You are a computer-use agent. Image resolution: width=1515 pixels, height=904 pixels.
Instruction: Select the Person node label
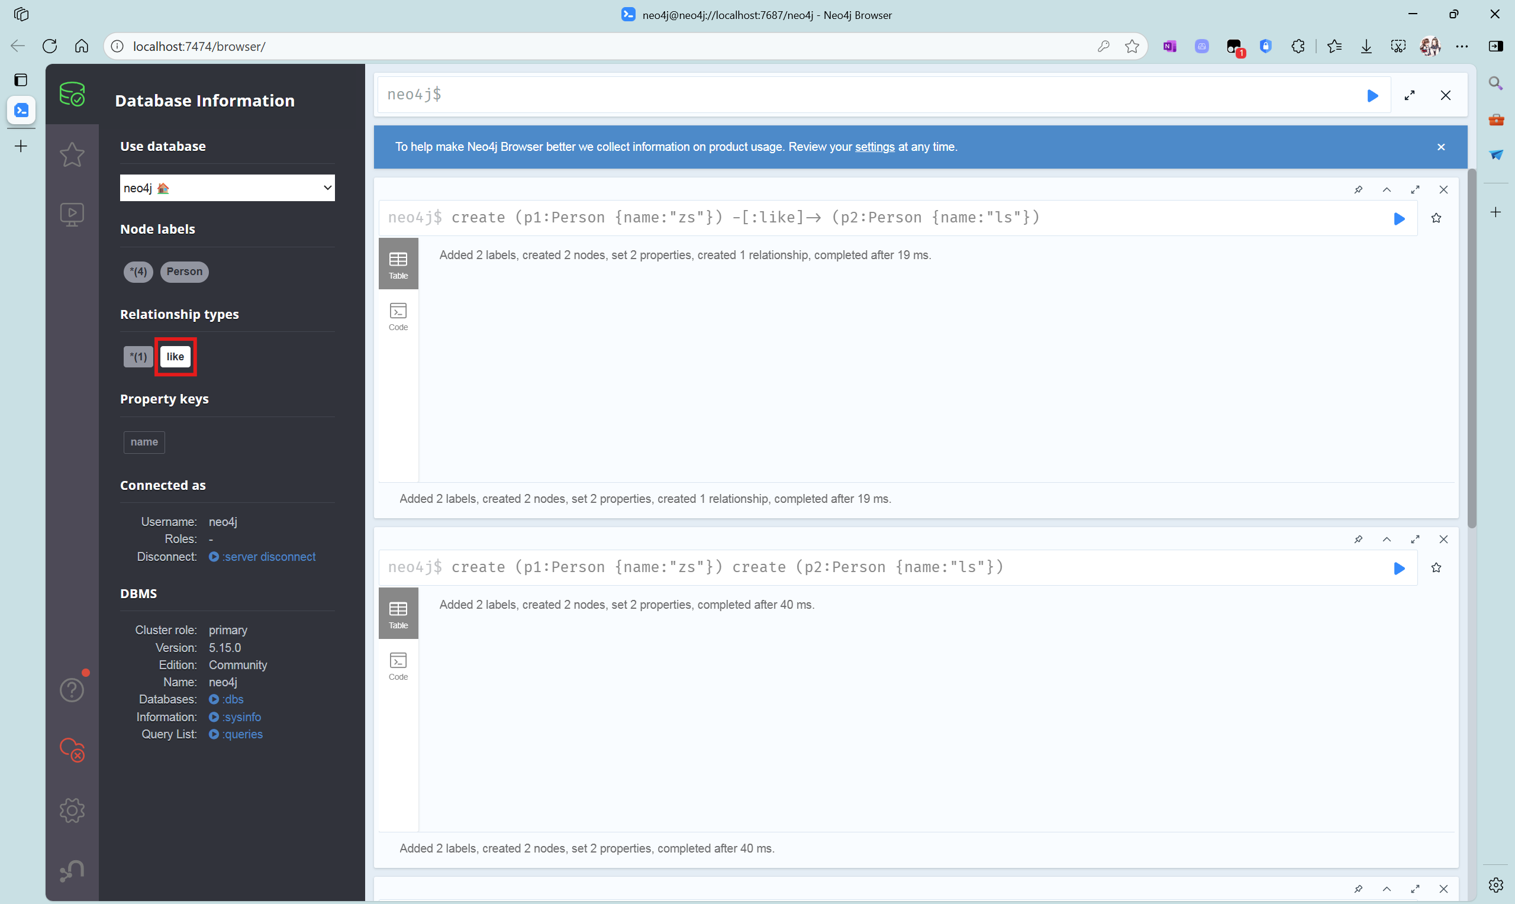[x=185, y=272]
